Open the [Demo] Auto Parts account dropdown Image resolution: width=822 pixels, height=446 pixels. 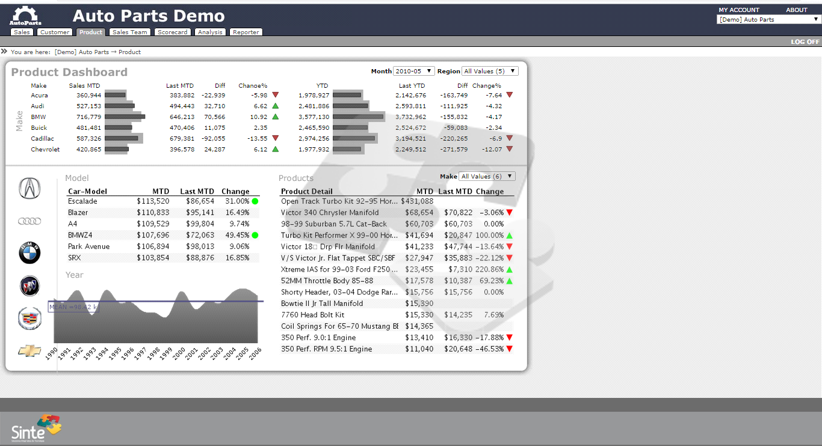pyautogui.click(x=768, y=19)
